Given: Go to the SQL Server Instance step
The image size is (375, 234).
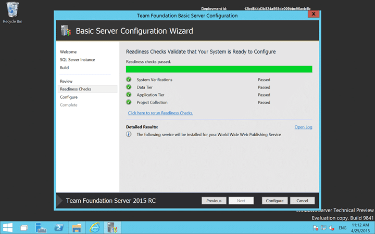Looking at the screenshot, I should 77,60.
